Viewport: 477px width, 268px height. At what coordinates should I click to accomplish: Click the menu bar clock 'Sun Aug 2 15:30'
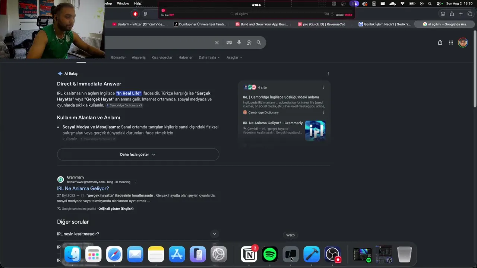[x=459, y=4]
